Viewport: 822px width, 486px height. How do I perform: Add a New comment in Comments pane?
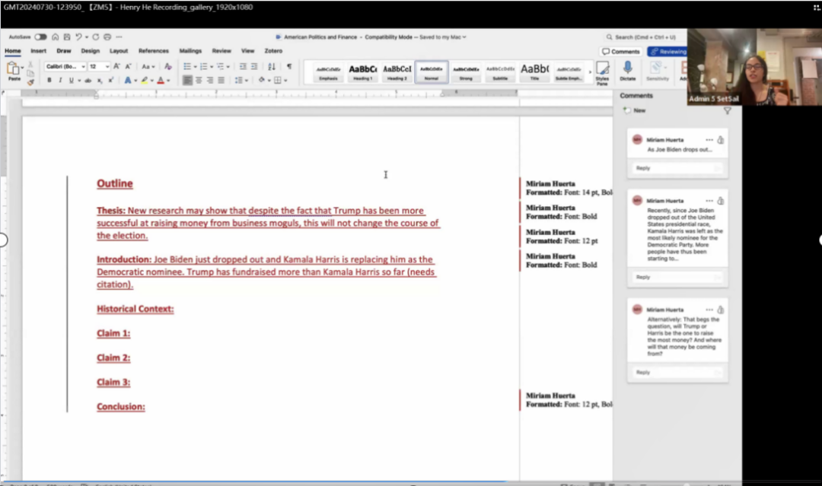(x=634, y=110)
